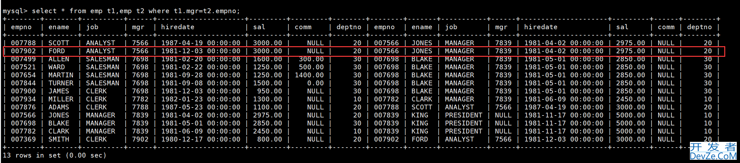Click sal 2450.00 in the MILLER row
Screen dimensions: 740x163
pyautogui.click(x=631, y=99)
